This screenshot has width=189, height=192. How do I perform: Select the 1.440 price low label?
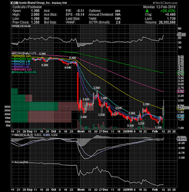coord(84,117)
